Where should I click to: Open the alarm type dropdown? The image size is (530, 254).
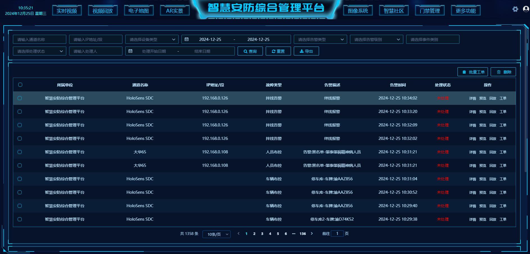(320, 39)
